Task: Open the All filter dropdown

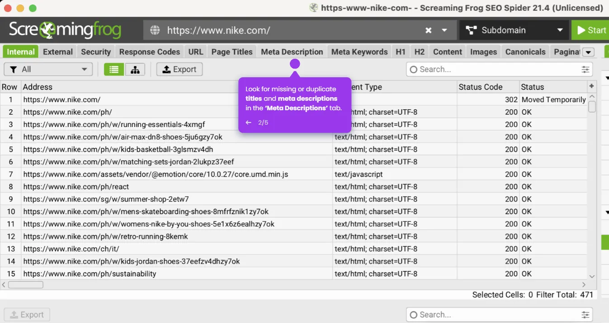Action: coord(48,69)
